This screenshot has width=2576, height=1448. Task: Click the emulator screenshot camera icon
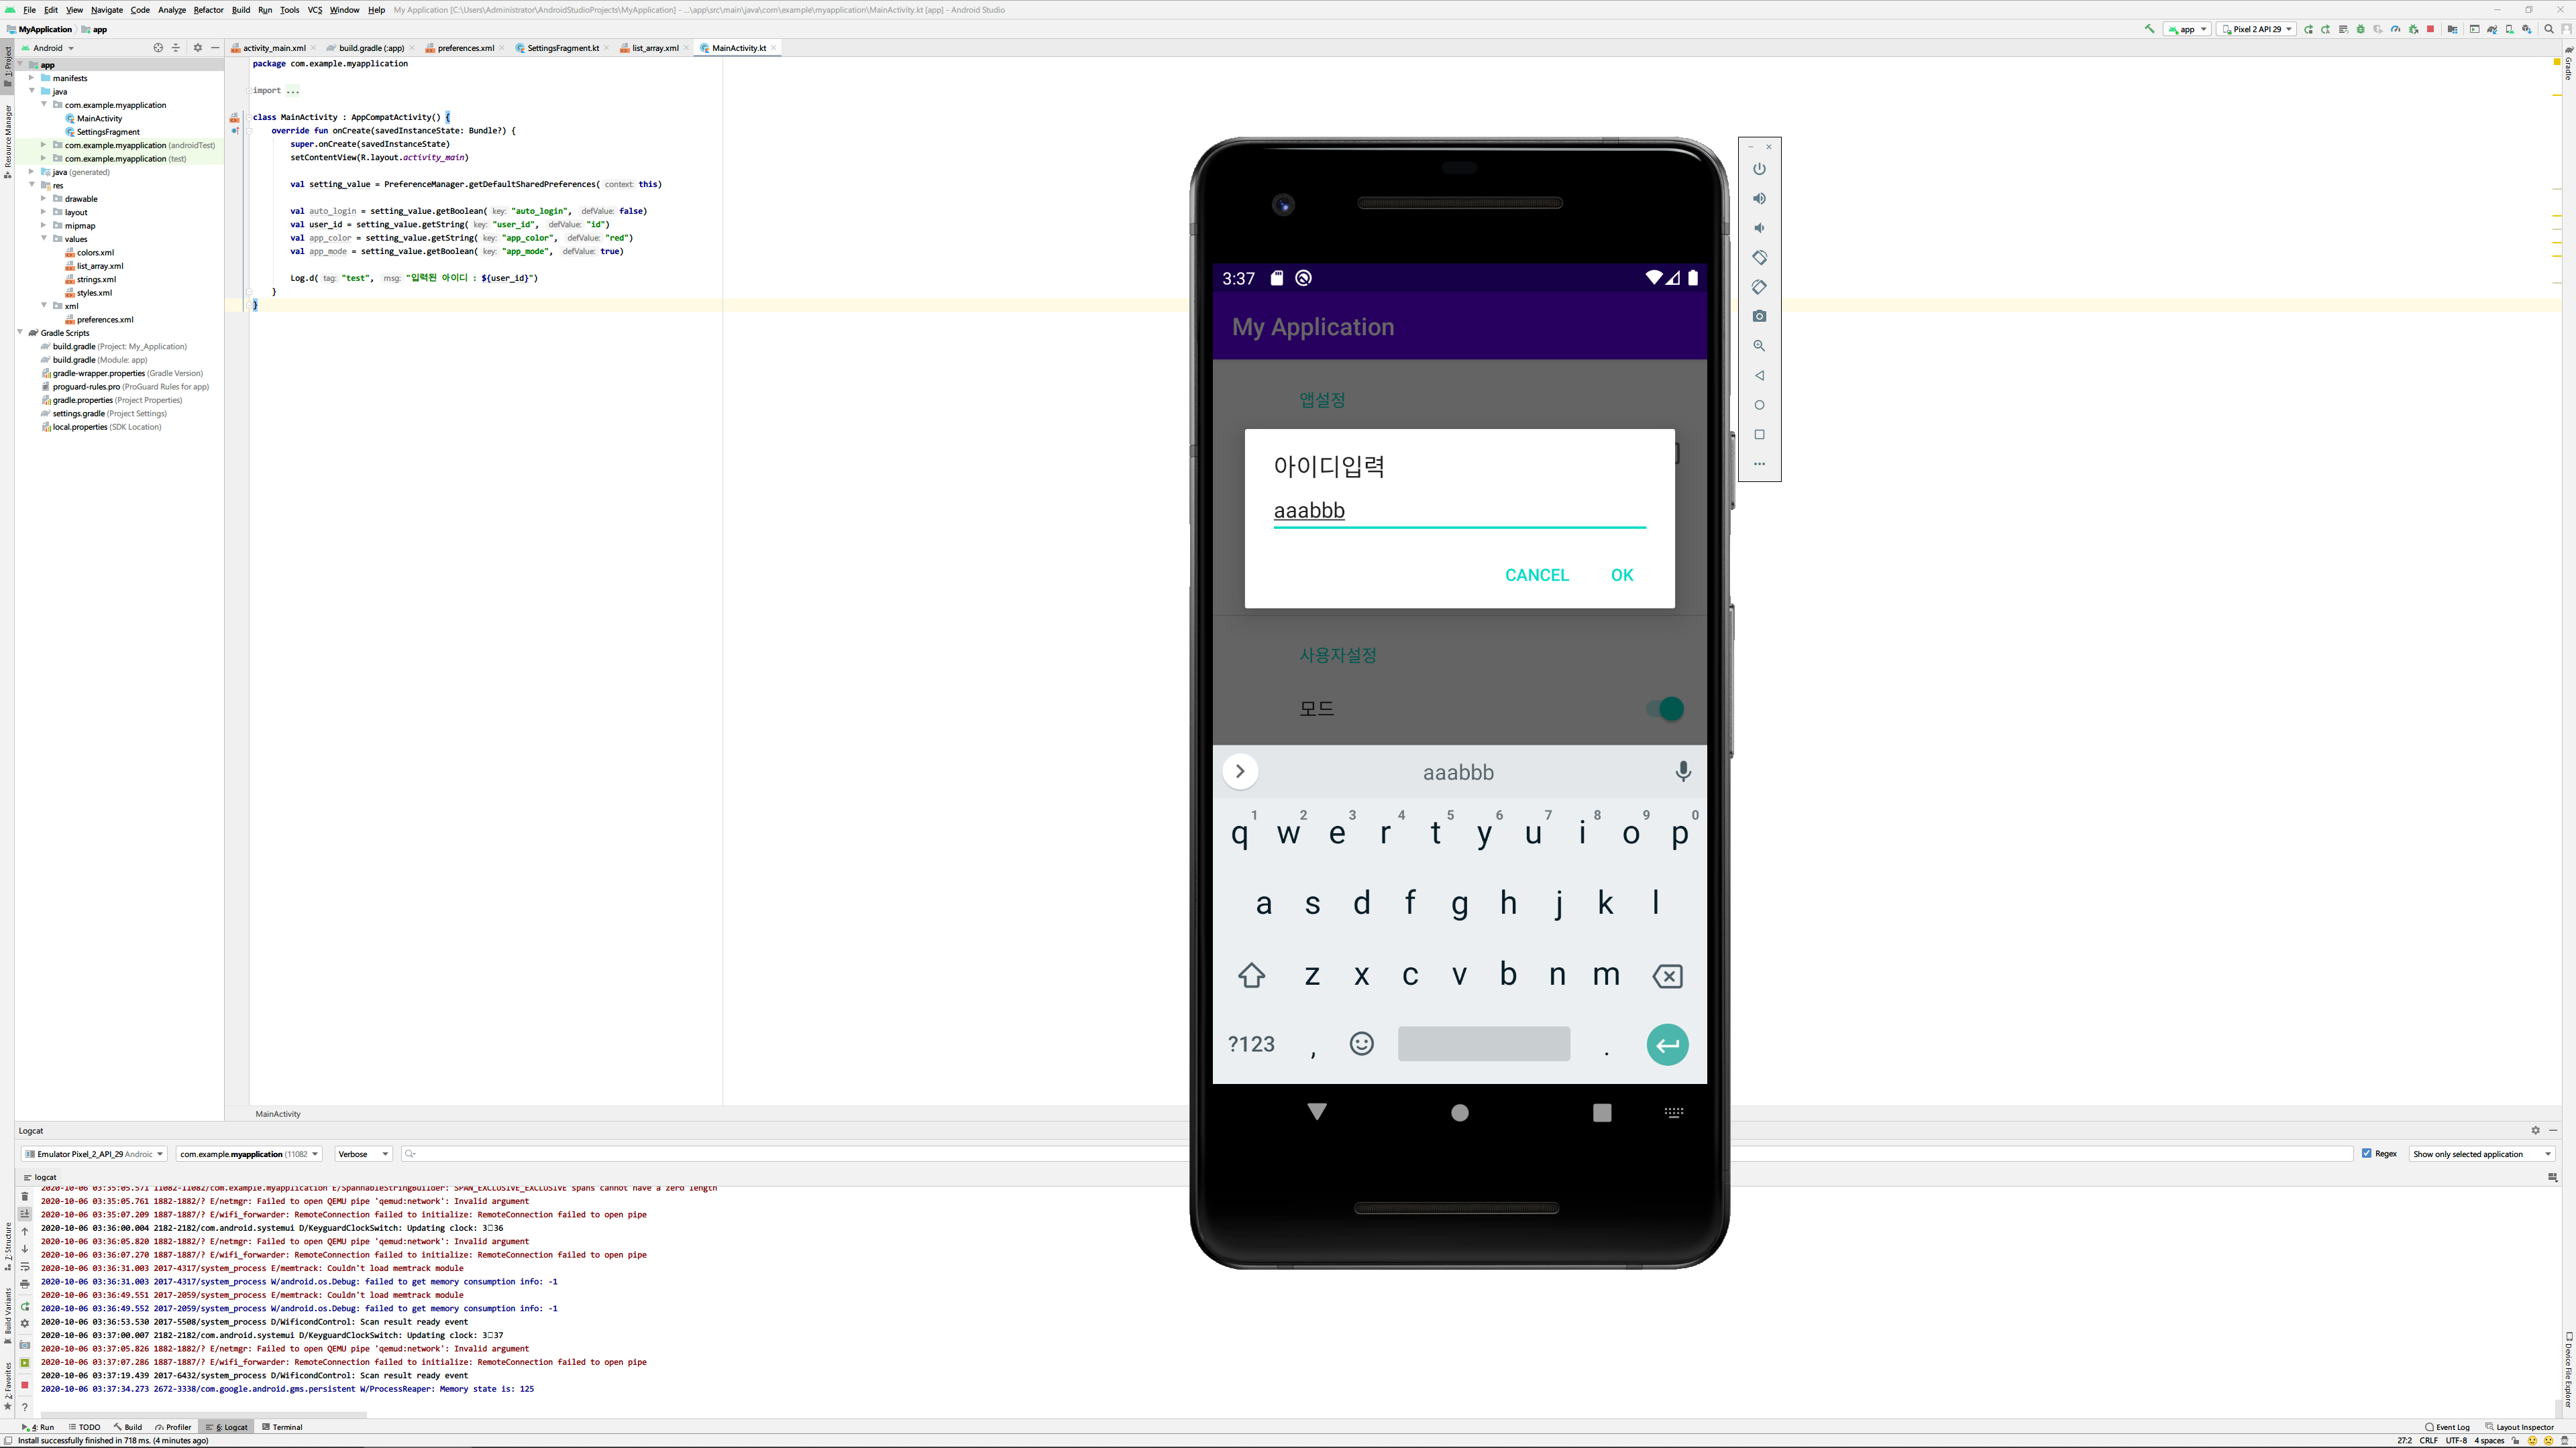pos(1759,316)
